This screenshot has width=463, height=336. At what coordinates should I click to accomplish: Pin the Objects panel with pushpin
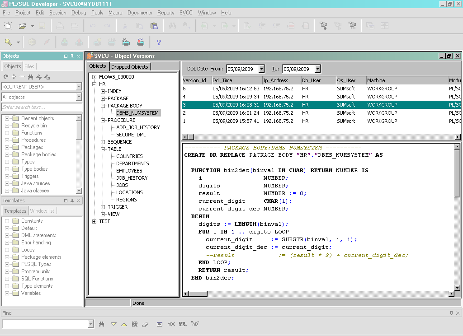pyautogui.click(x=72, y=56)
